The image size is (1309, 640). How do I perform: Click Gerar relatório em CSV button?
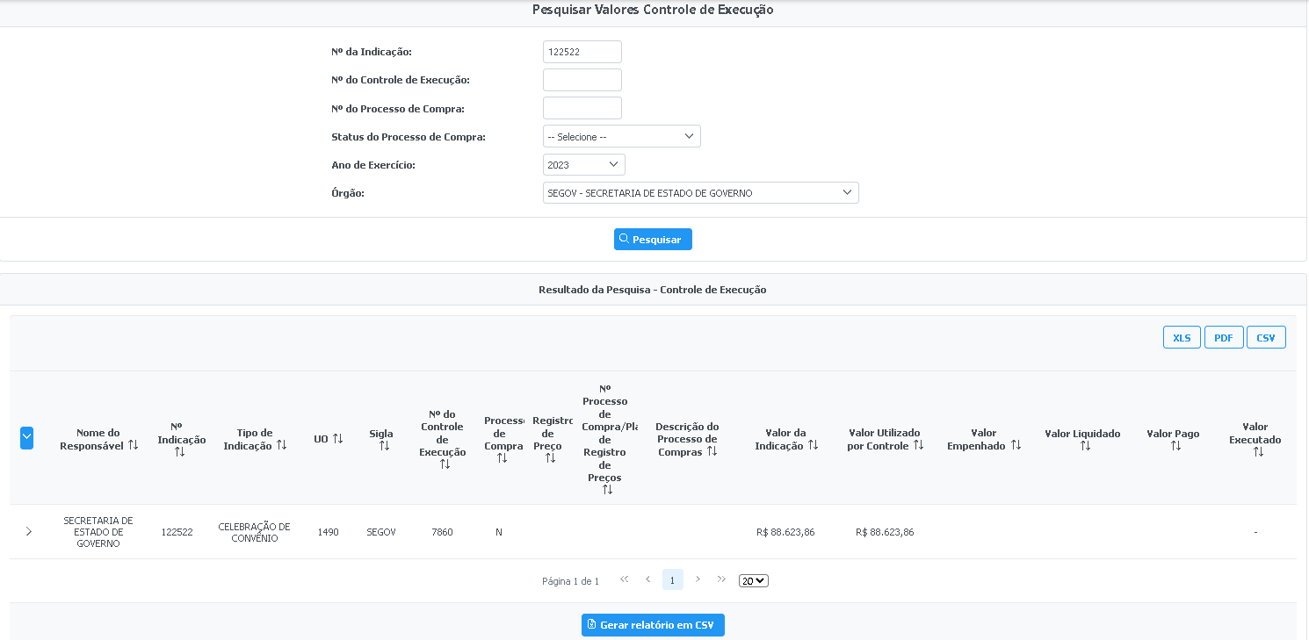[x=653, y=625]
